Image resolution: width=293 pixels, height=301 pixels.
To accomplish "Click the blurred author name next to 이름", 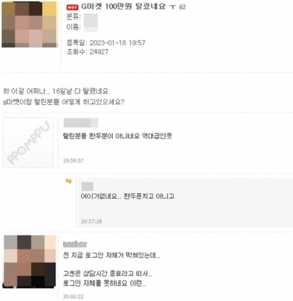I will [x=91, y=27].
